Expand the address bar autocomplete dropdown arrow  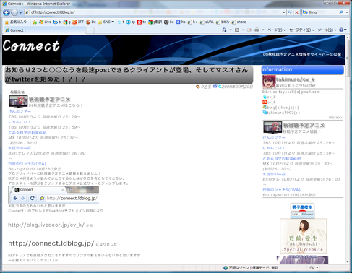point(284,12)
